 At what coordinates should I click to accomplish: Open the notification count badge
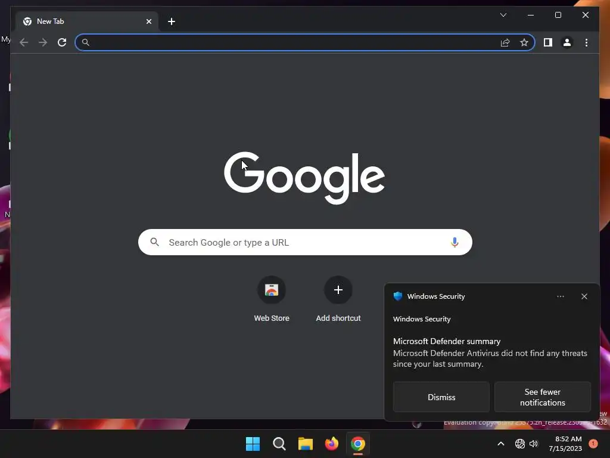[x=593, y=444]
